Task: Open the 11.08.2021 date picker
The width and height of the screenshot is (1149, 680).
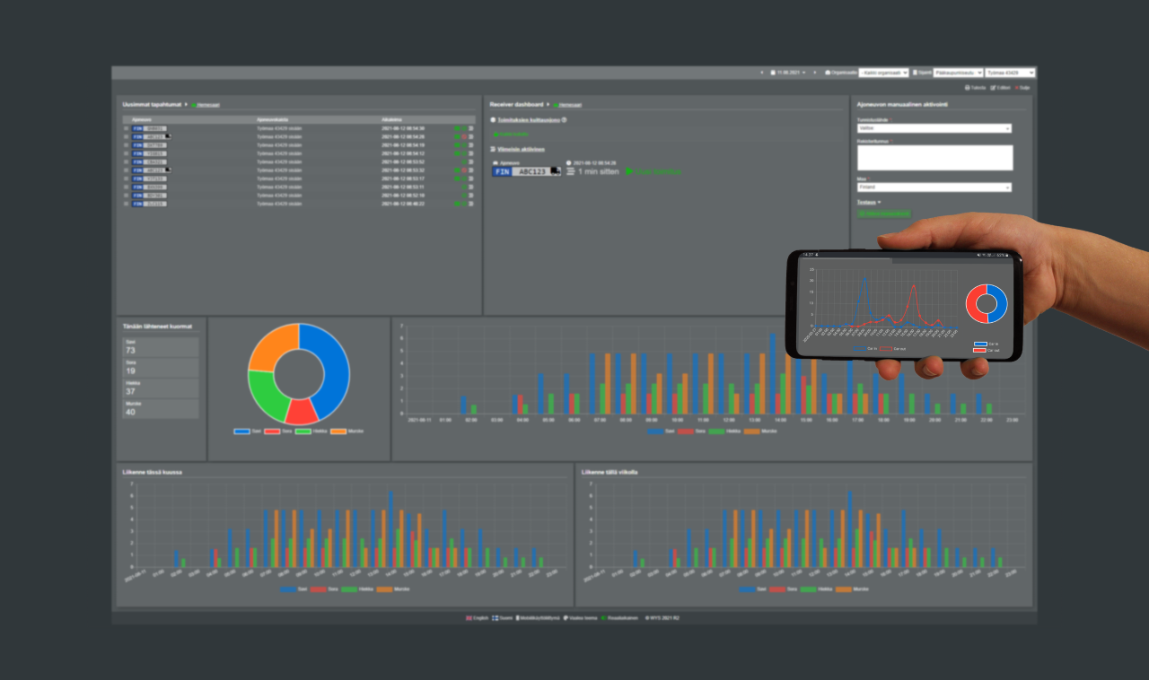Action: tap(788, 73)
